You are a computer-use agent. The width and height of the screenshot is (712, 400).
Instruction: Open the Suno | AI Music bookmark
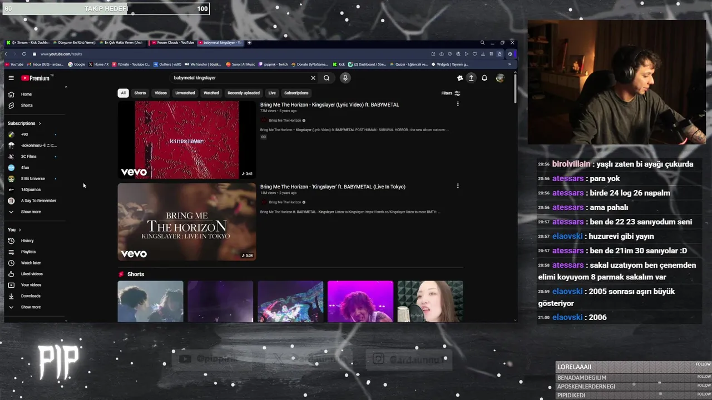pyautogui.click(x=241, y=64)
